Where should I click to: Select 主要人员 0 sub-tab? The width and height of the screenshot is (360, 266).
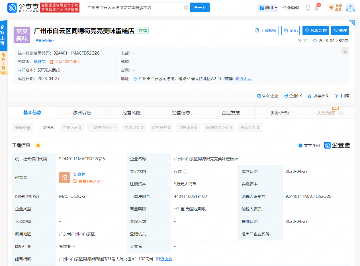click(x=72, y=128)
